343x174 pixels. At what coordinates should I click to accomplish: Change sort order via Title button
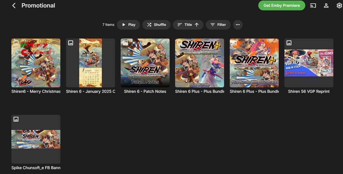tap(188, 25)
